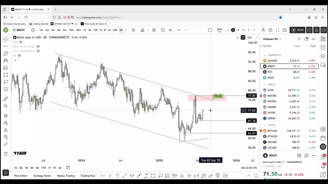Open the USD currency dropdown
The width and height of the screenshot is (328, 184).
coord(252,38)
